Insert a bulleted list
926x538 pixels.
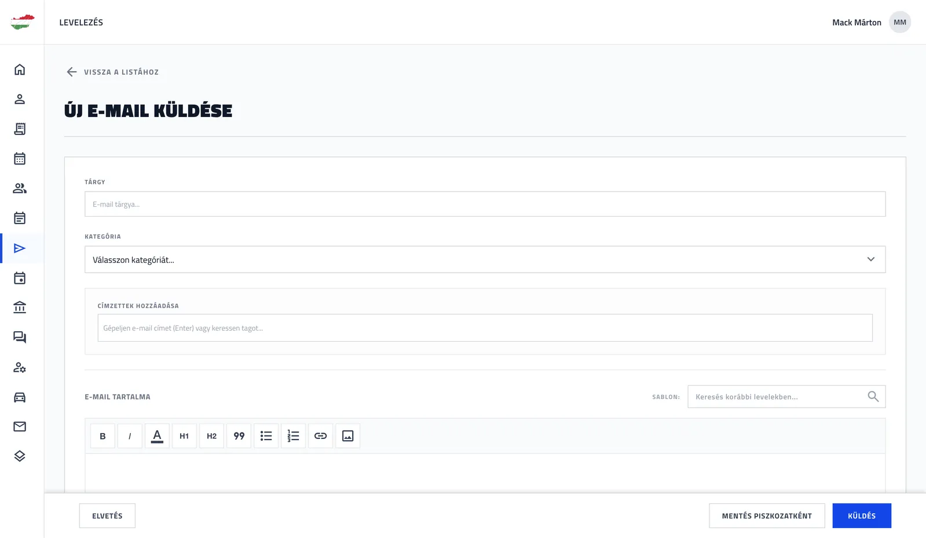point(266,436)
